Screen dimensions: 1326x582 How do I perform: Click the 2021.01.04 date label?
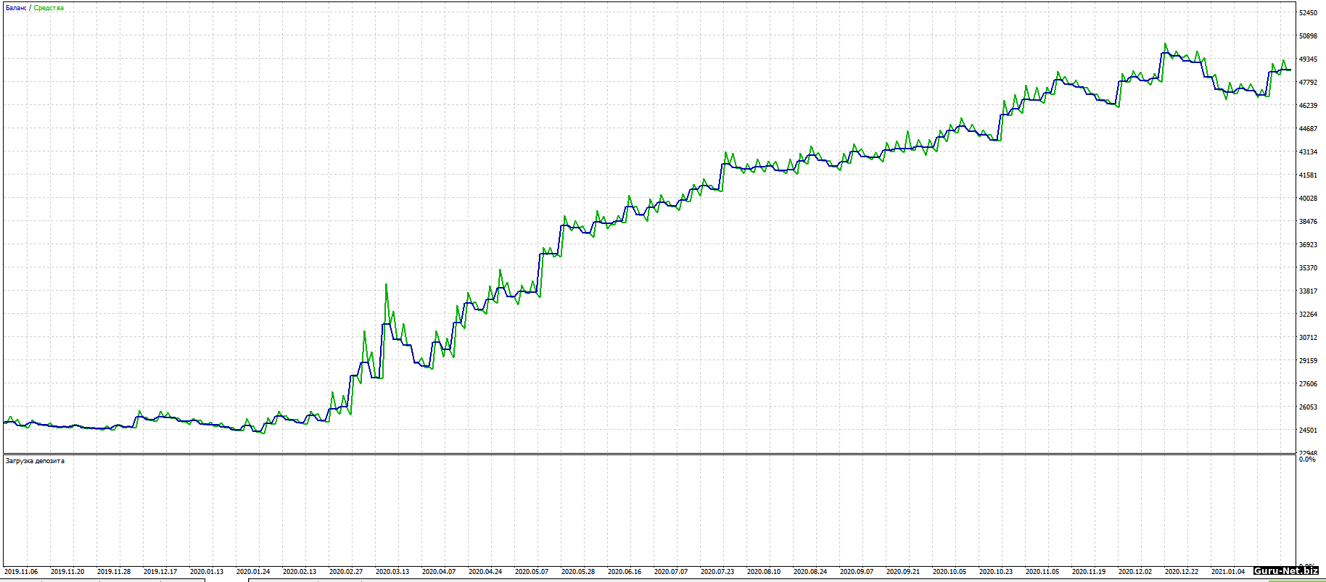point(1228,572)
